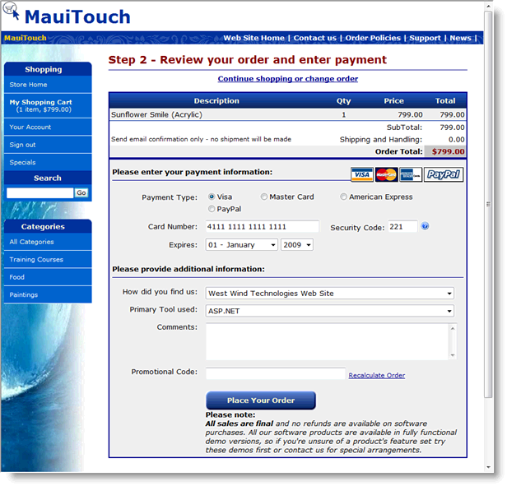Select PayPal payment radio button
The width and height of the screenshot is (507, 486).
[x=212, y=210]
